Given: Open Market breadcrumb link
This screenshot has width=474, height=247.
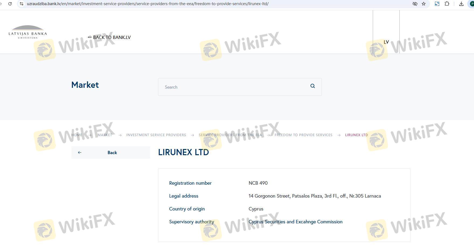Looking at the screenshot, I should [x=105, y=135].
